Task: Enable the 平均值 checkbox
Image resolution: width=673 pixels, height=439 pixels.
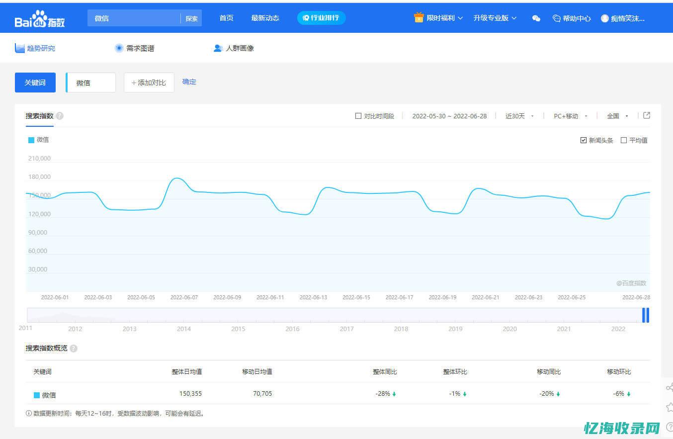Action: [x=624, y=140]
